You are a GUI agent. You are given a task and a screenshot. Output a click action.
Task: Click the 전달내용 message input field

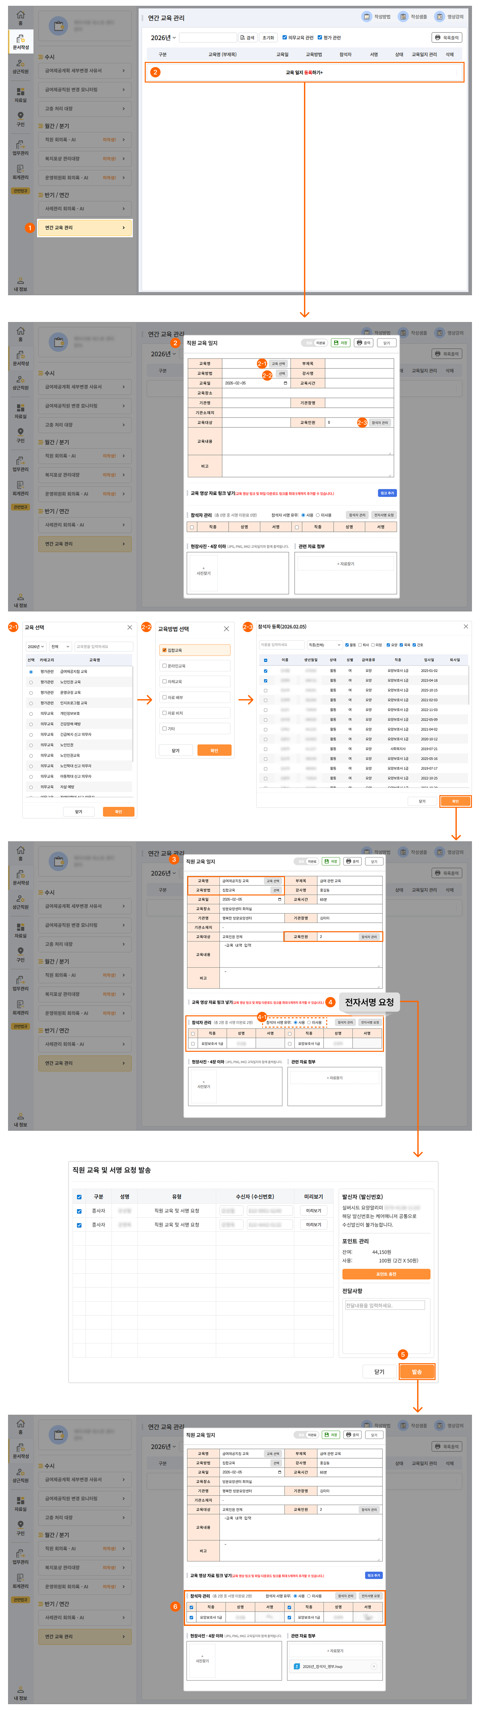384,1305
